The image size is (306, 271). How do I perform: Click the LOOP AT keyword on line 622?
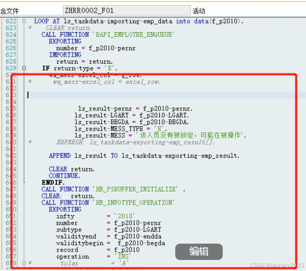tap(47, 21)
